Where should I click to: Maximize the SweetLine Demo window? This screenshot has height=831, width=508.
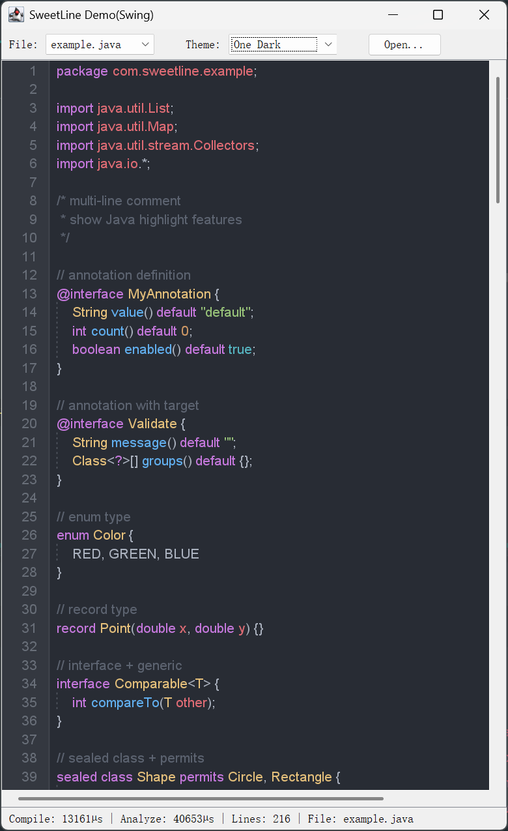tap(438, 14)
